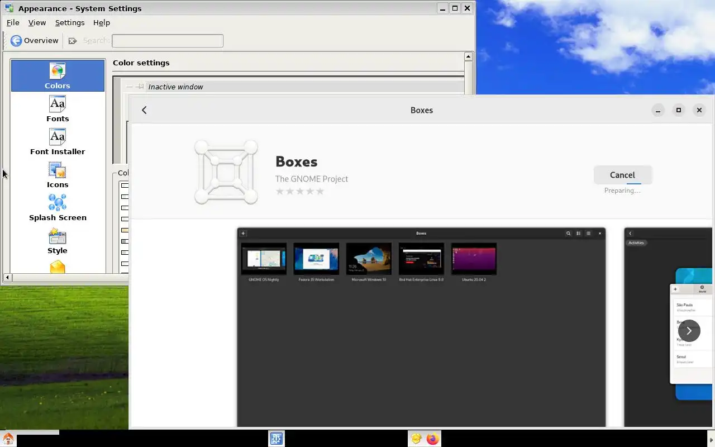
Task: Click the "The GNOME Project" developer text
Action: [x=312, y=179]
